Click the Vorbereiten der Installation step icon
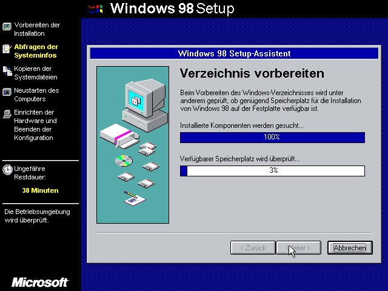Viewport: 388px width, 291px height. pyautogui.click(x=7, y=26)
